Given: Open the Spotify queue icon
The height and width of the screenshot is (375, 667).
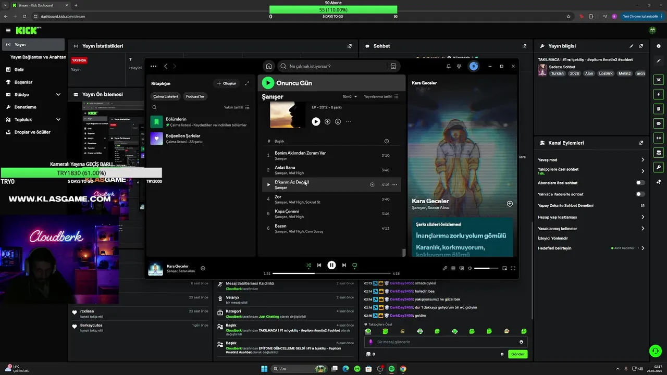Looking at the screenshot, I should (453, 268).
